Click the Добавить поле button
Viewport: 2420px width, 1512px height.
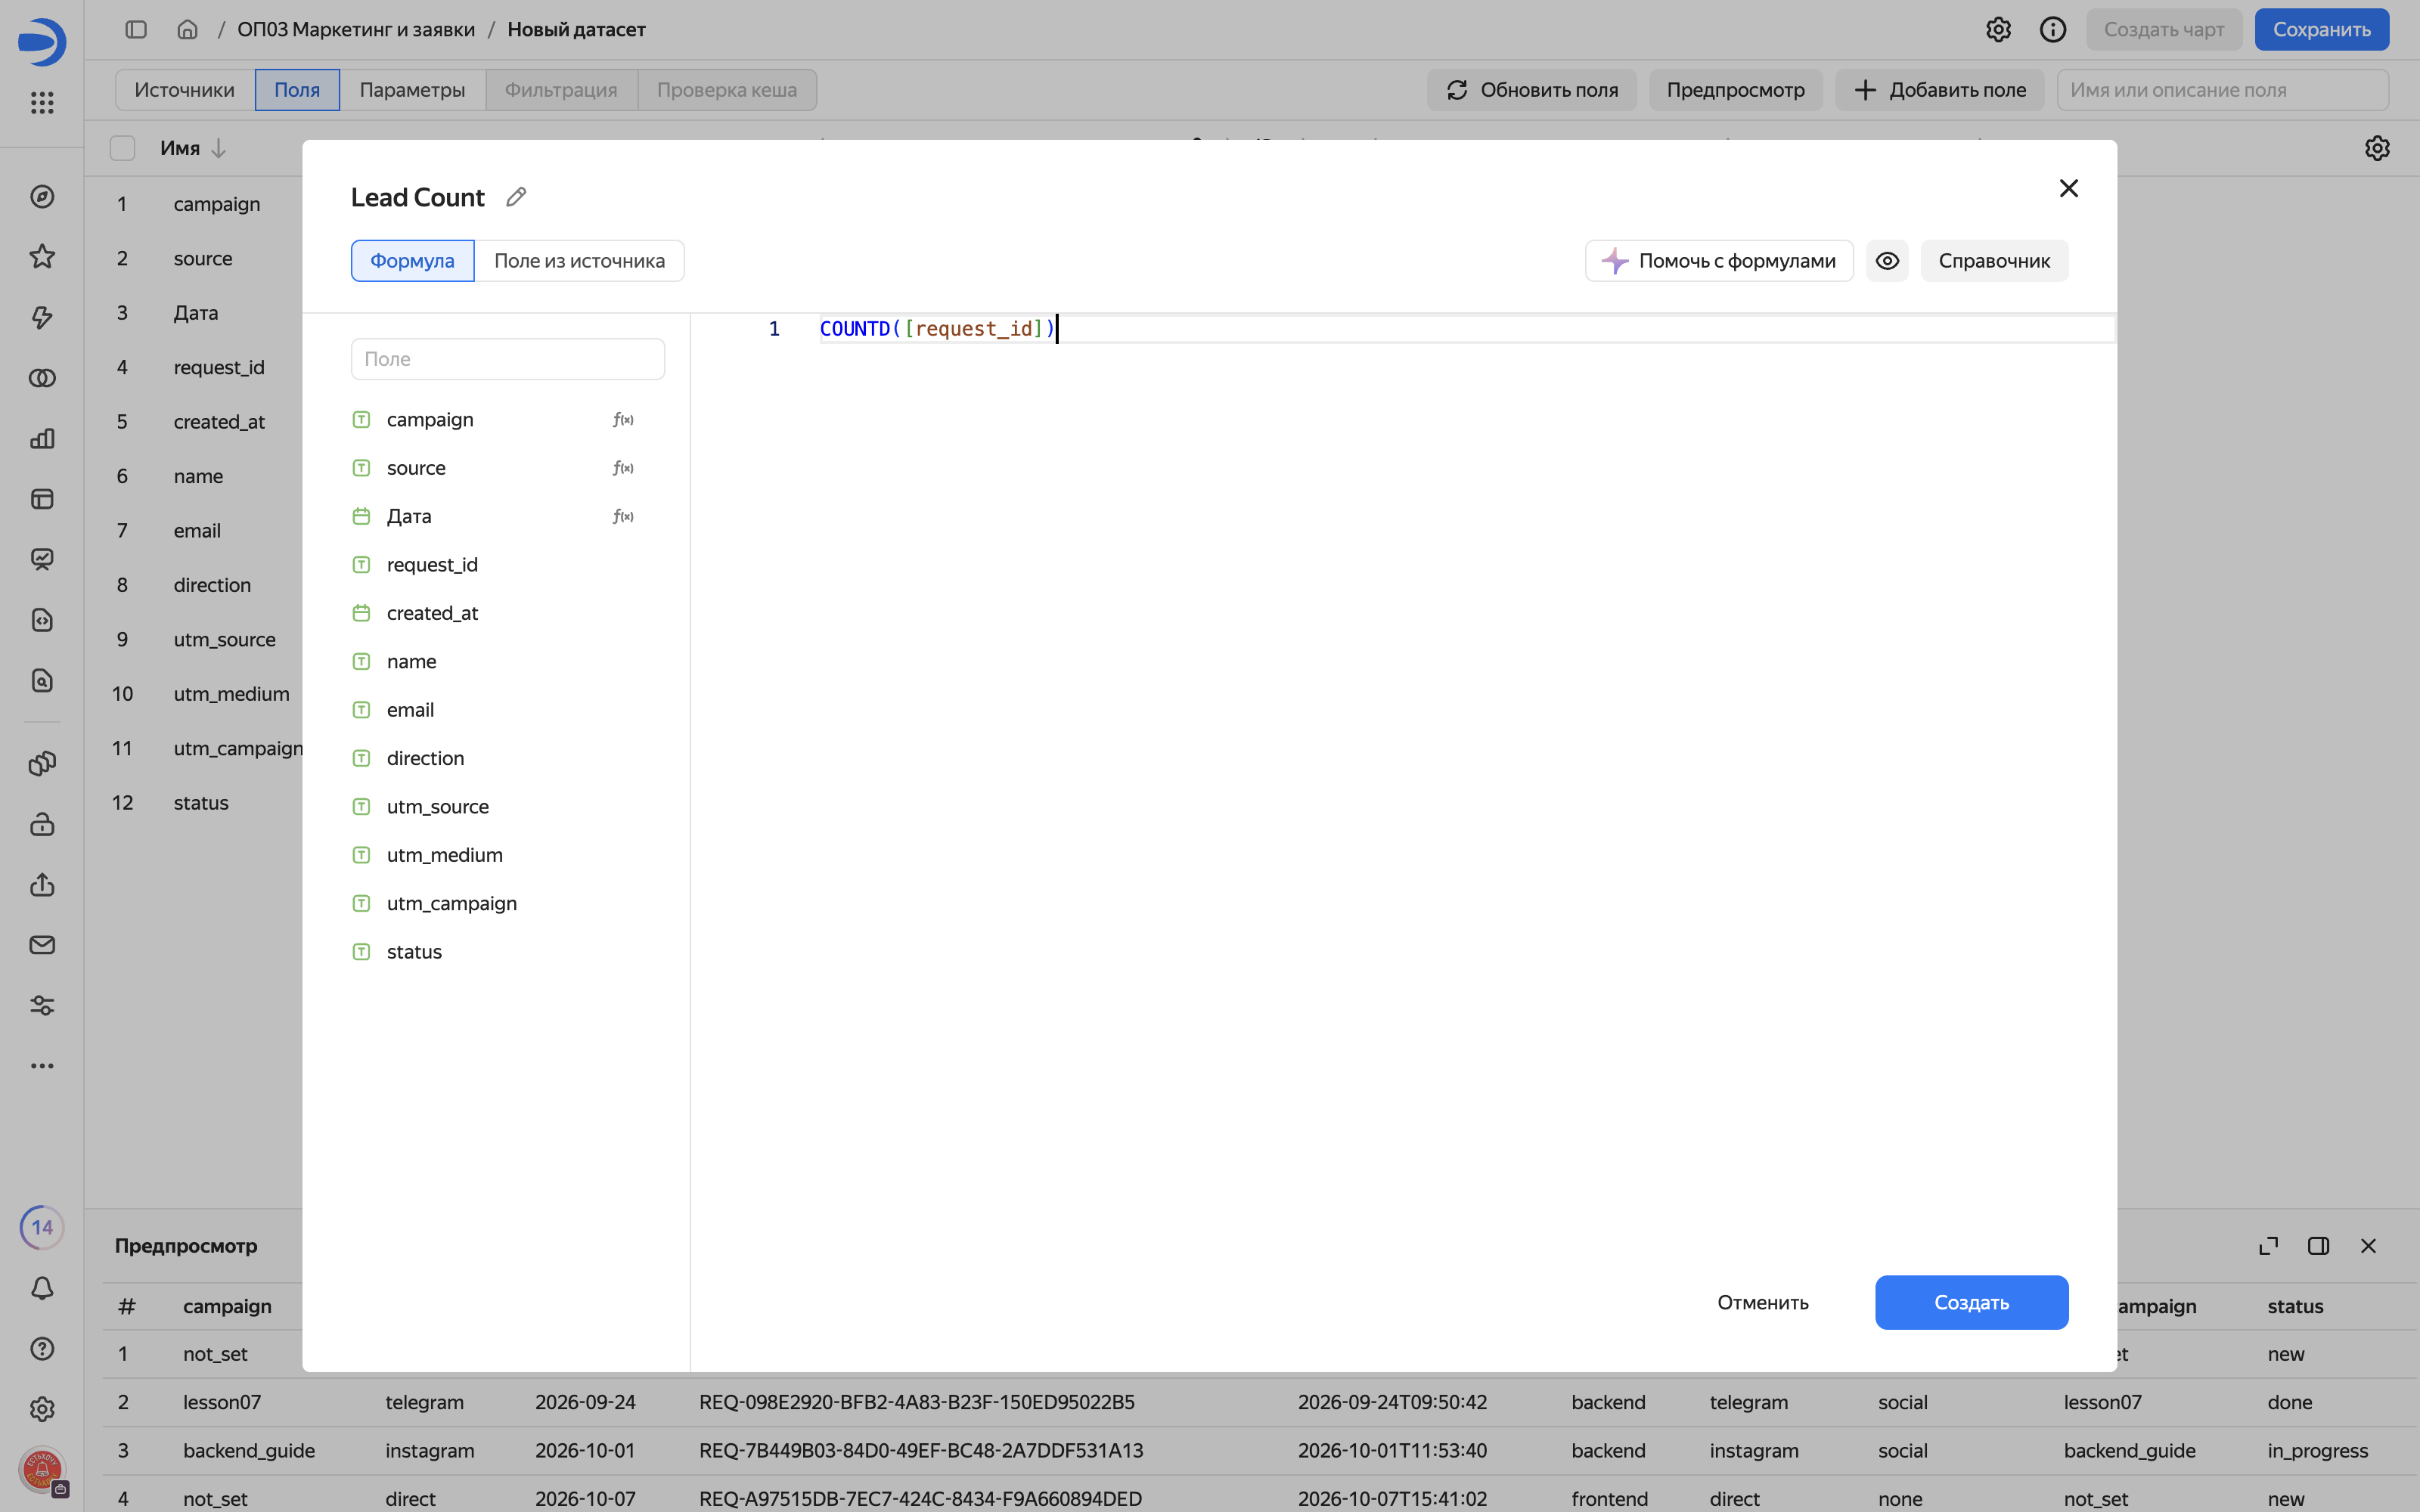tap(1939, 90)
